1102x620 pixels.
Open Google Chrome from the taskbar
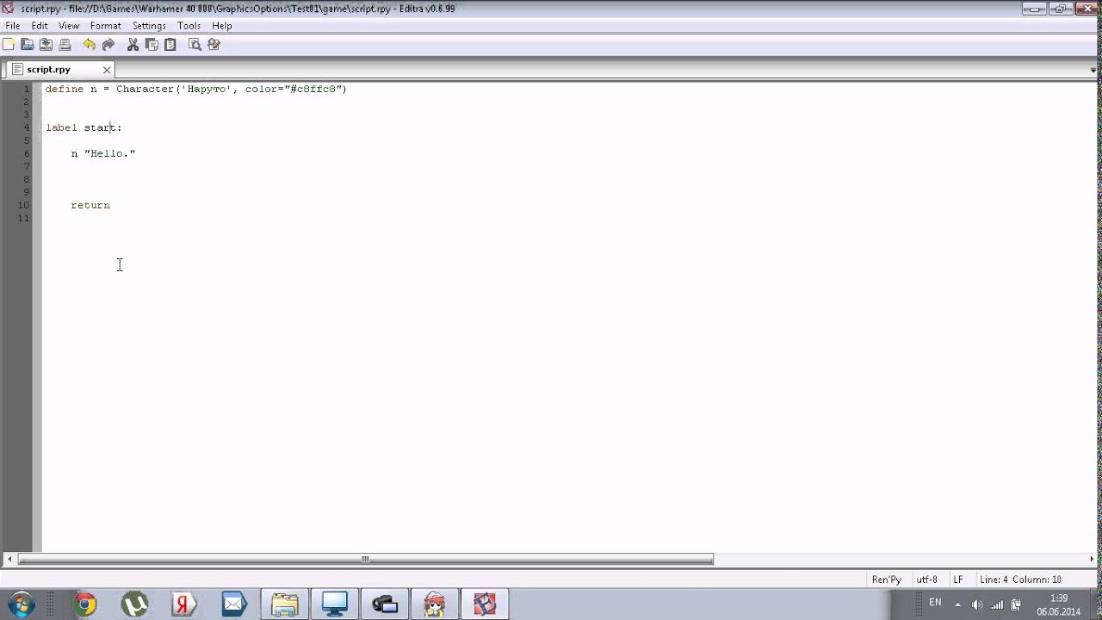point(84,604)
